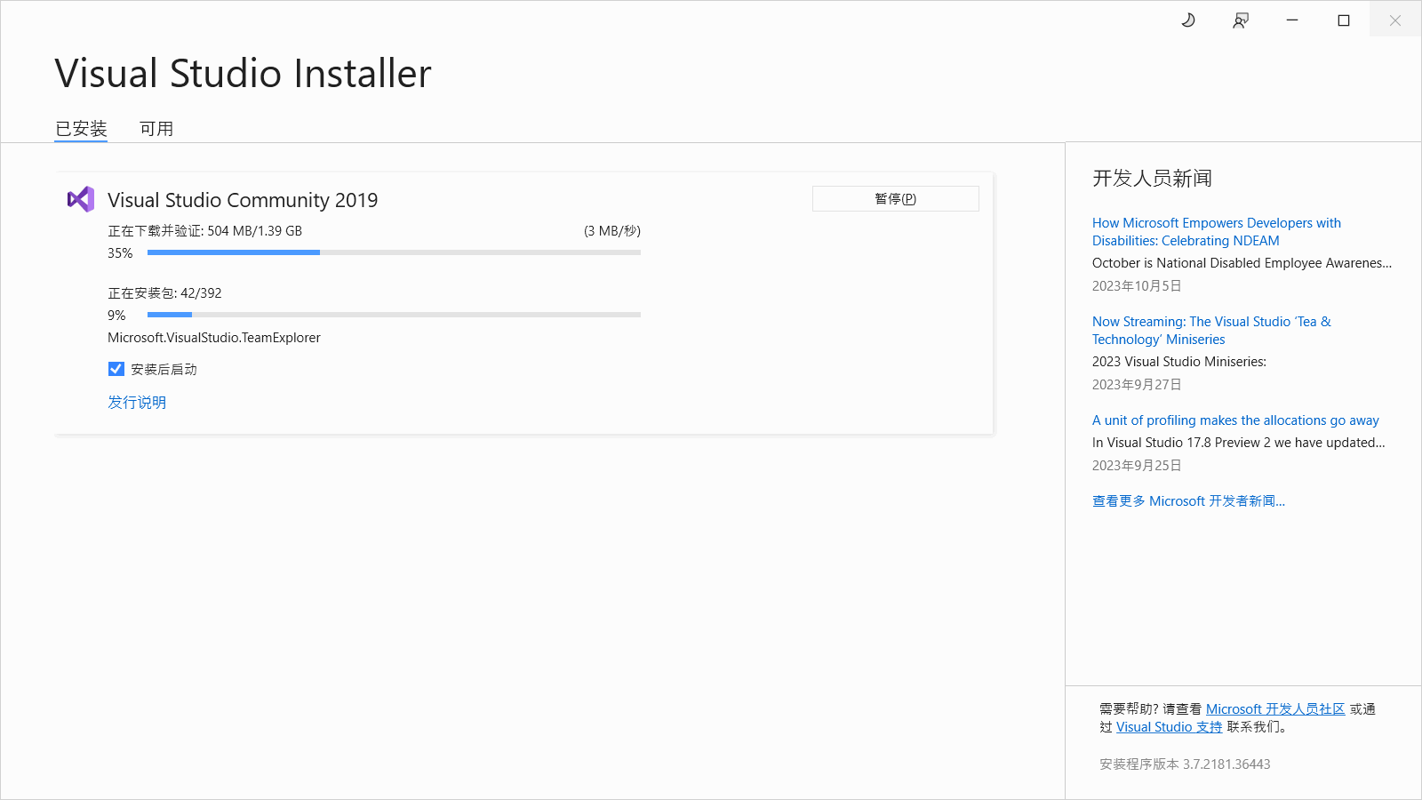Toggle dark theme moon icon
This screenshot has width=1422, height=800.
1188,20
